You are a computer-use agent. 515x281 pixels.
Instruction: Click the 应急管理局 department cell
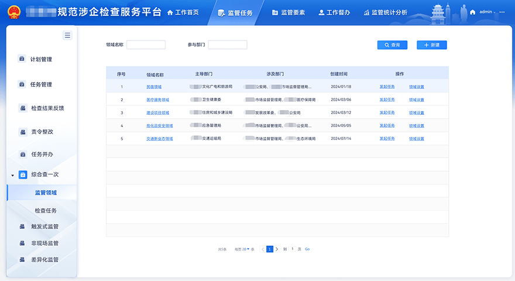pyautogui.click(x=205, y=125)
